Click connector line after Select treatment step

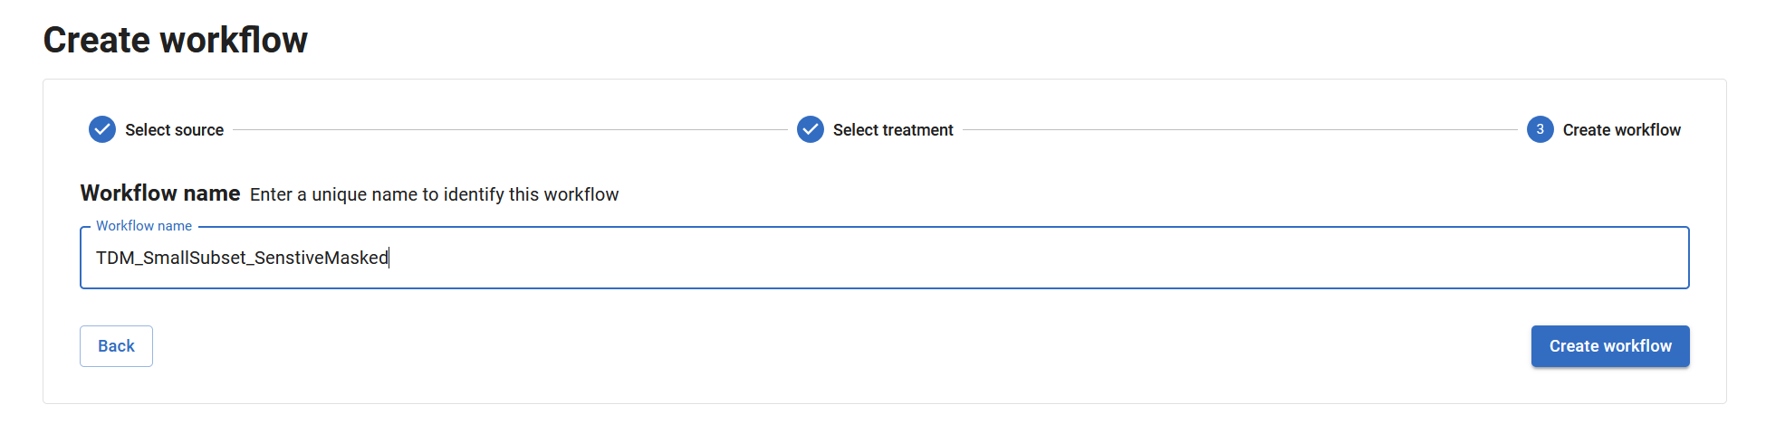pos(1239,130)
